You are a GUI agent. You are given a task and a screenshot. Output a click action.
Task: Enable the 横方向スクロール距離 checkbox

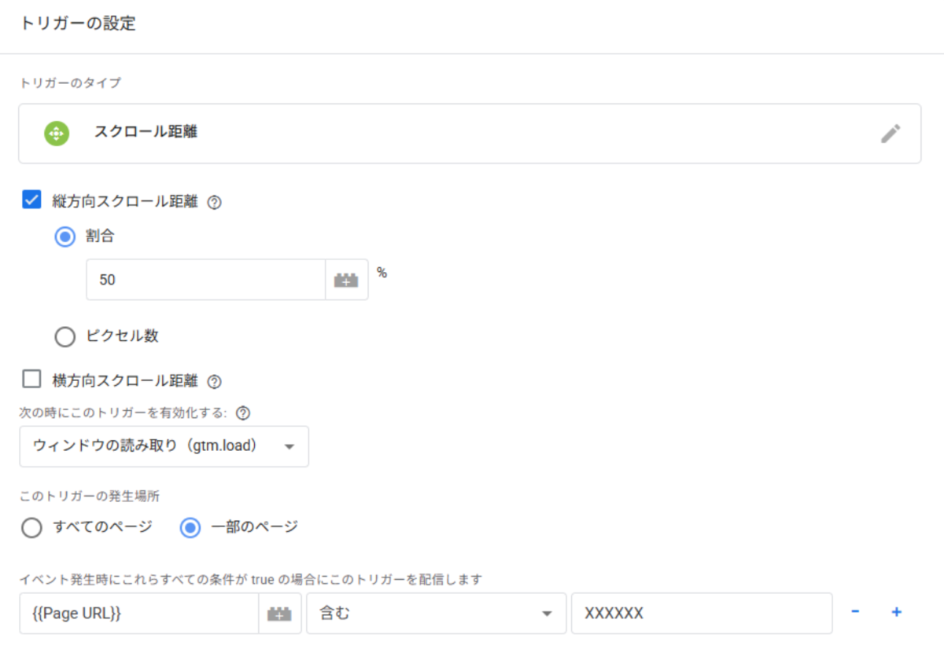31,380
